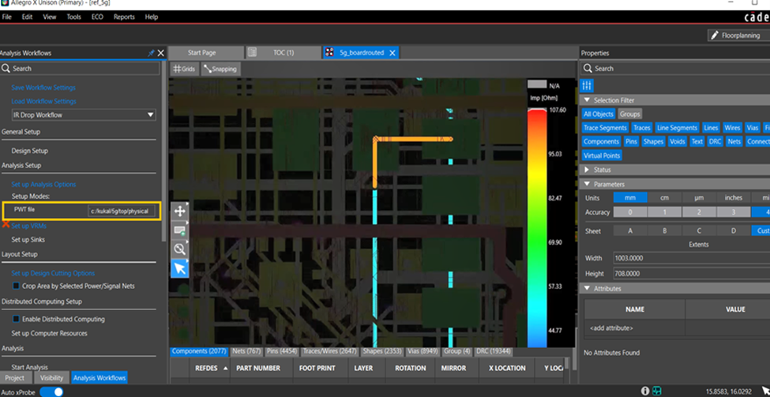This screenshot has width=770, height=397.
Task: Click the teal activity icon in status bar
Action: [656, 391]
